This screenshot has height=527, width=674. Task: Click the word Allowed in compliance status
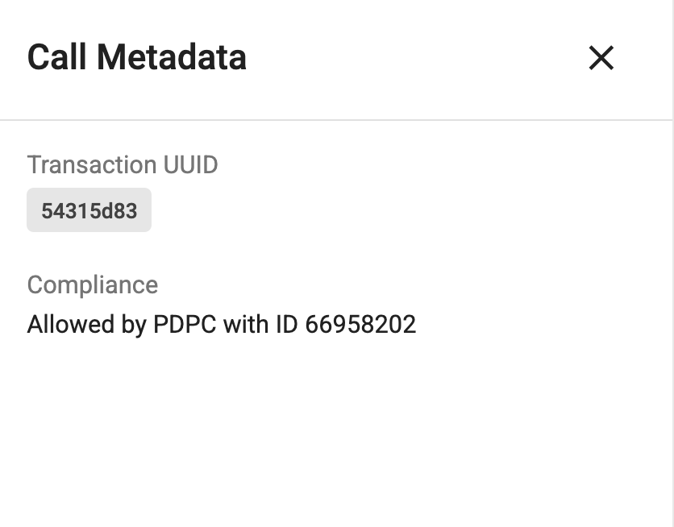coord(69,325)
